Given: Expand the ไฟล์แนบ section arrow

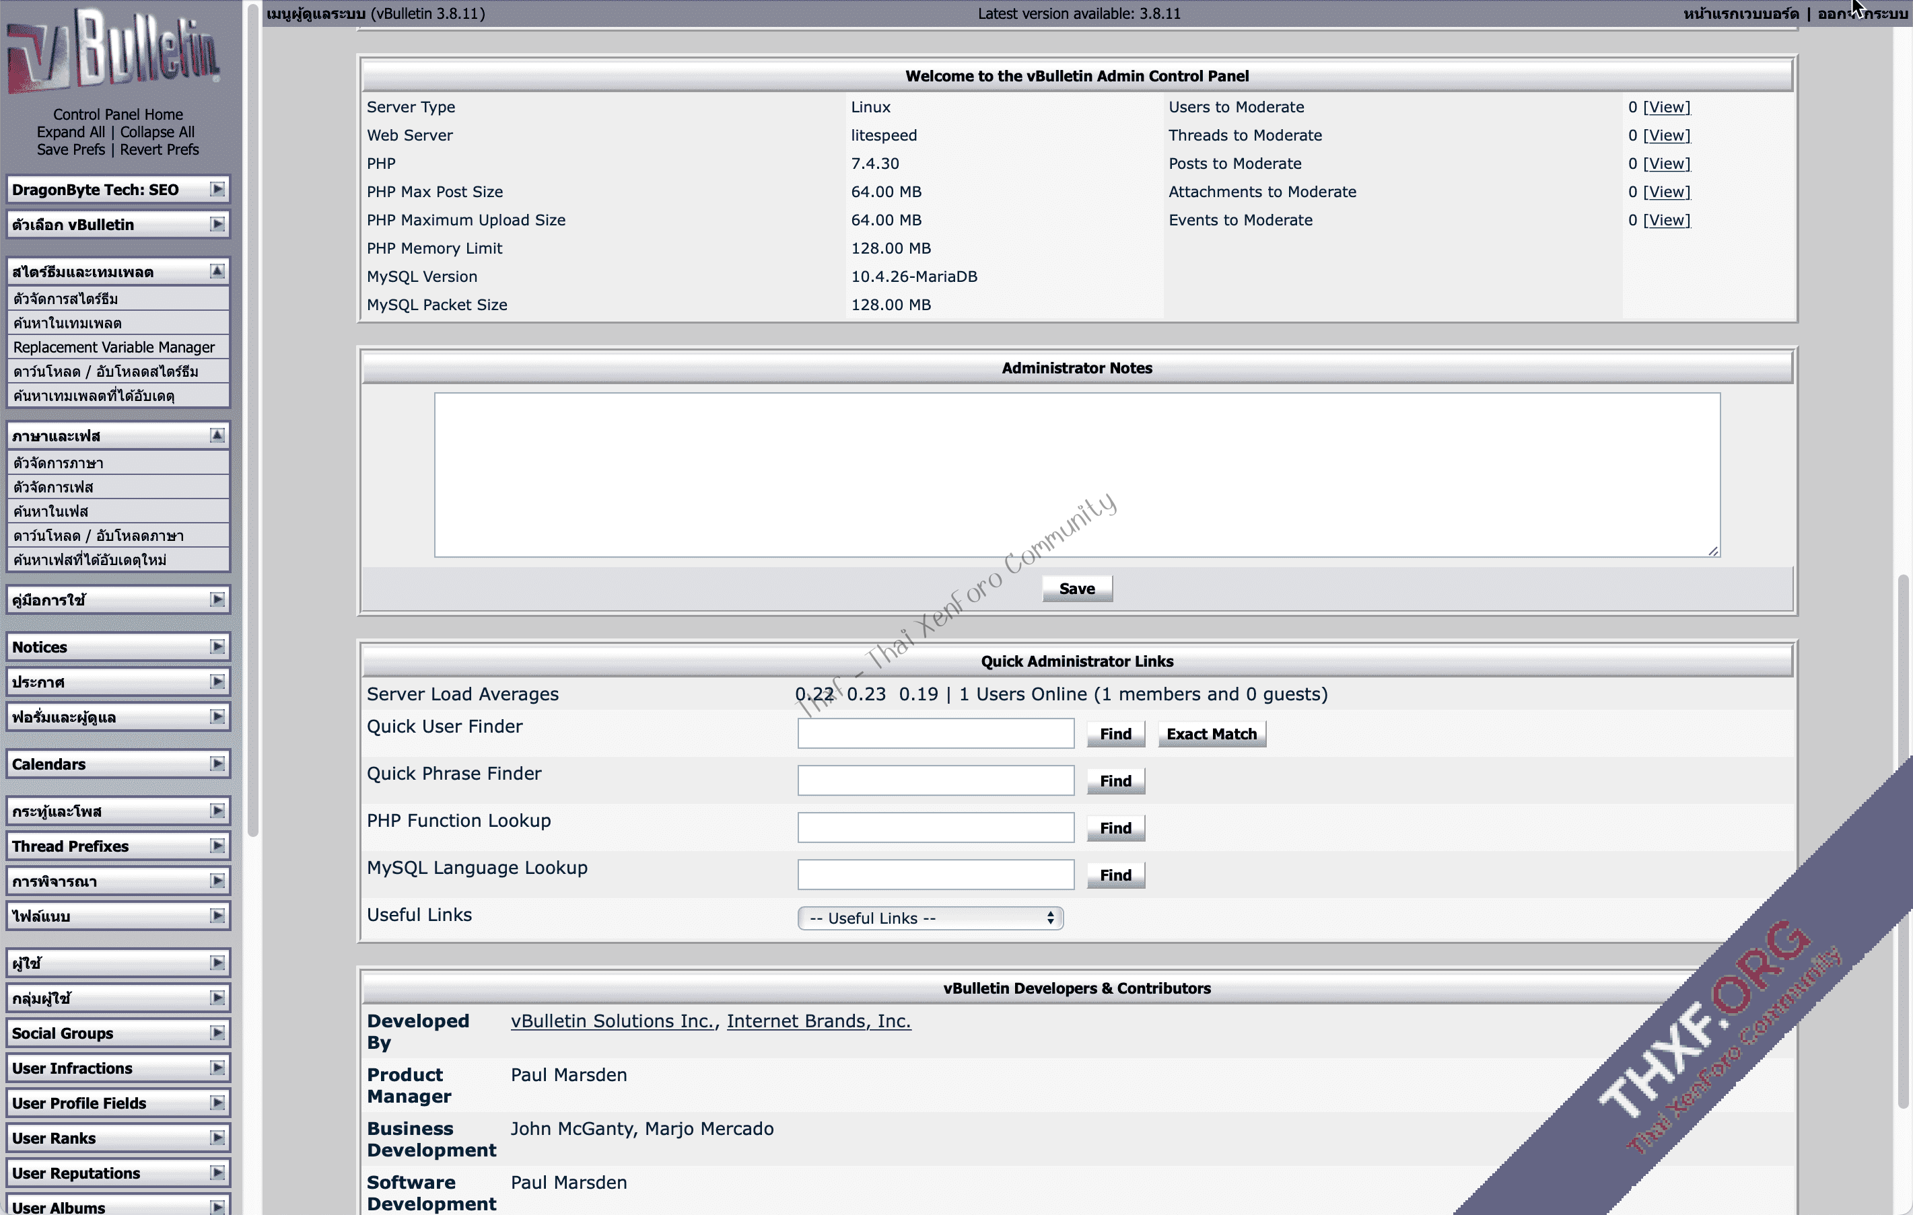Looking at the screenshot, I should click(217, 916).
